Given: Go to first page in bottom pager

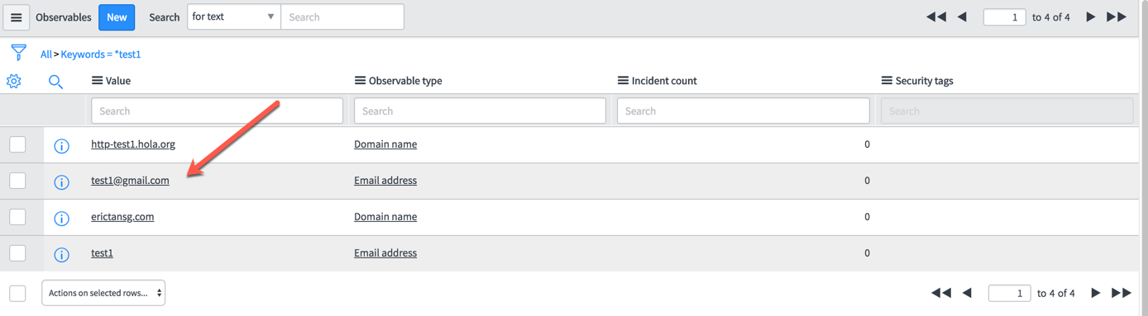Looking at the screenshot, I should coord(941,293).
